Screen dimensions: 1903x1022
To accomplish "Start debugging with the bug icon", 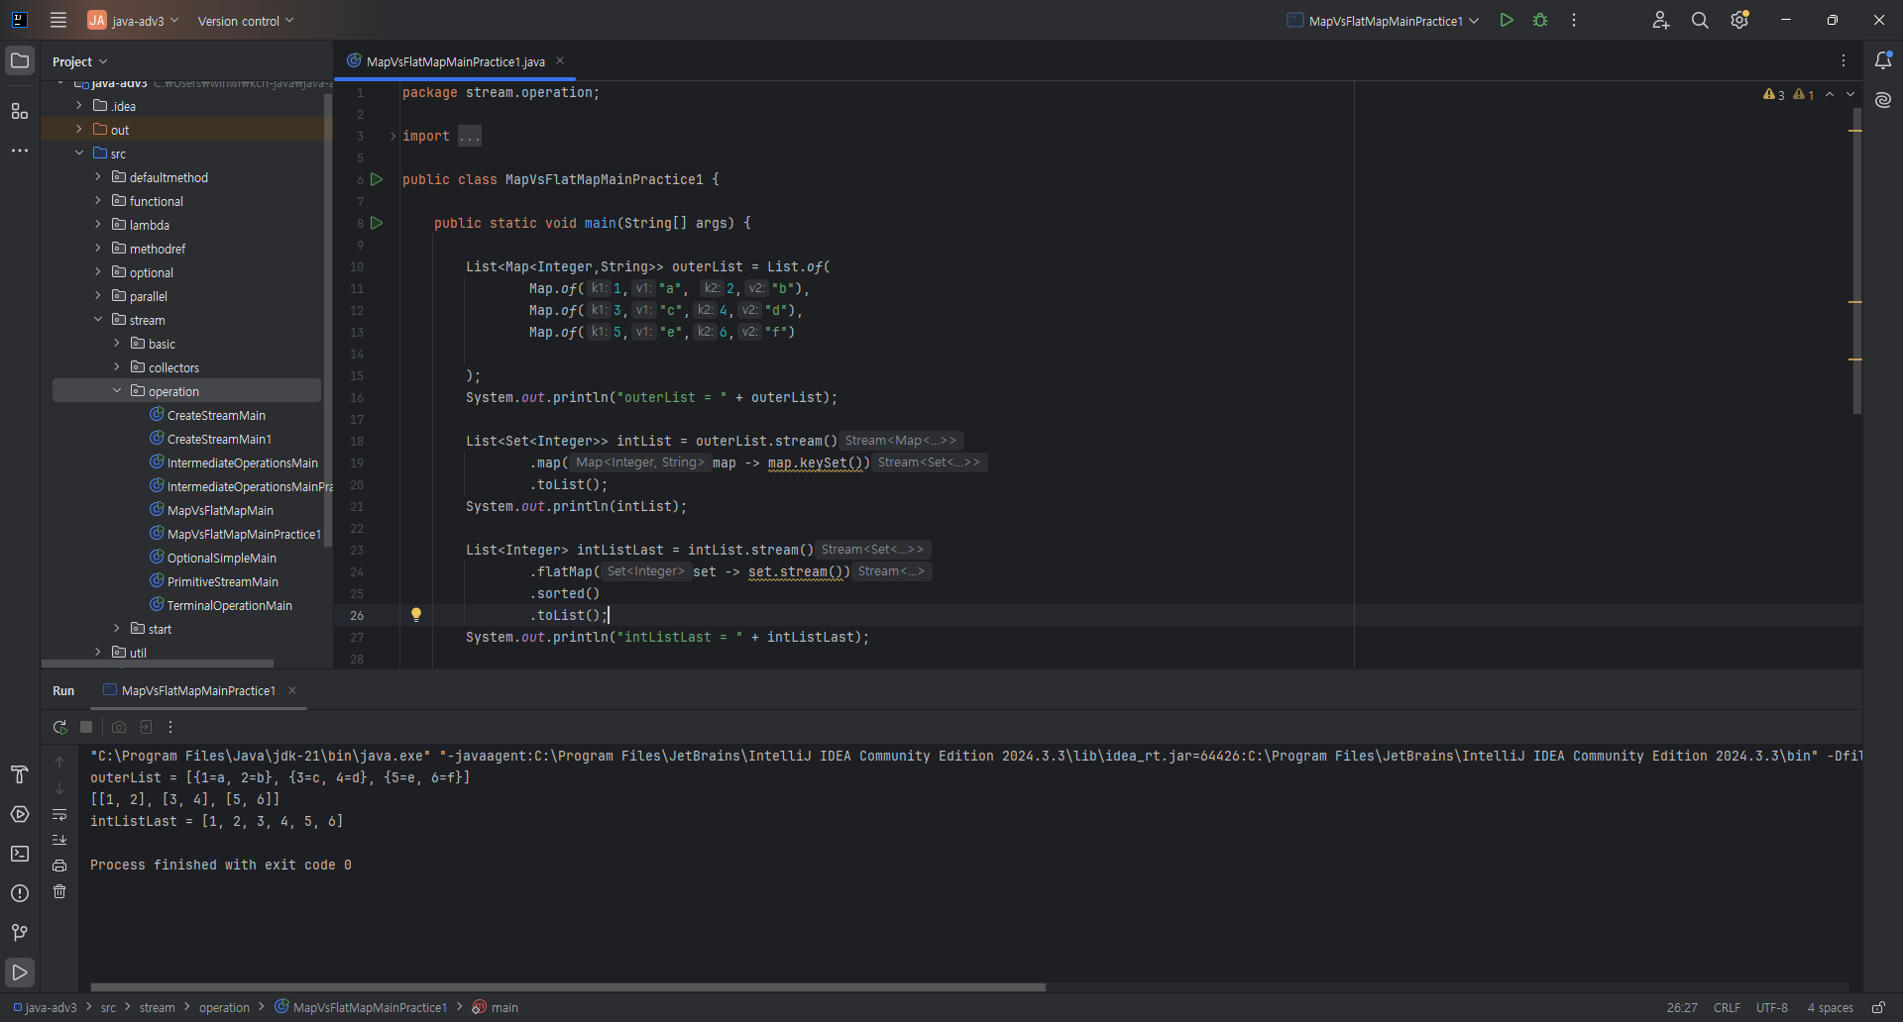I will 1540,20.
